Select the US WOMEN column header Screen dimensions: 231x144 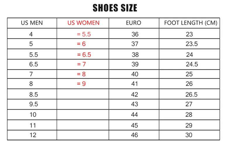tap(83, 23)
